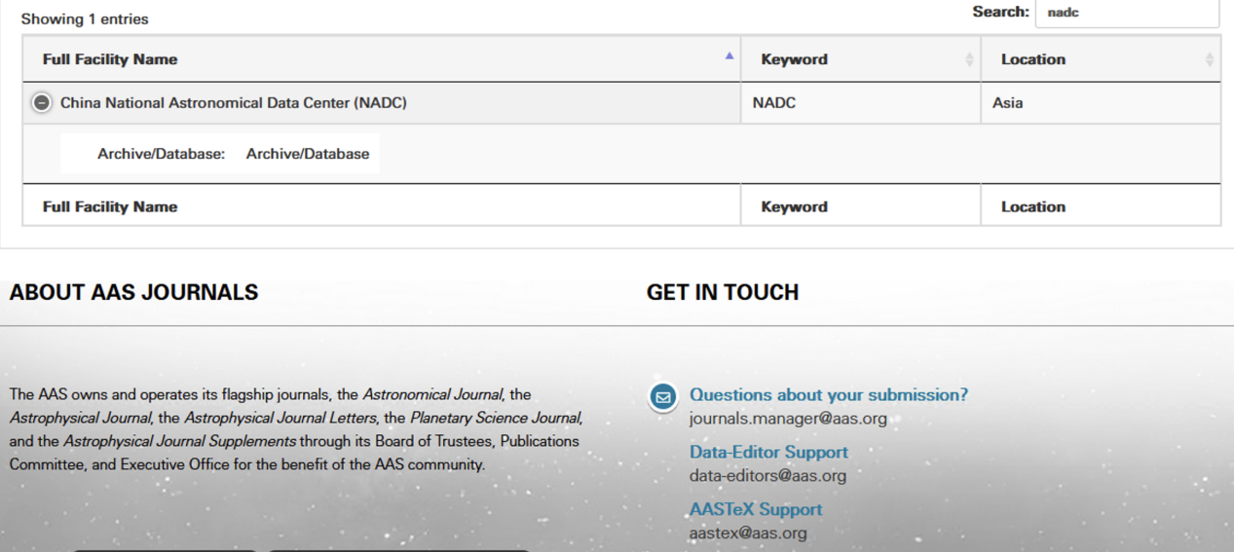Image resolution: width=1234 pixels, height=552 pixels.
Task: Open the AASTeX Support link
Action: point(755,509)
